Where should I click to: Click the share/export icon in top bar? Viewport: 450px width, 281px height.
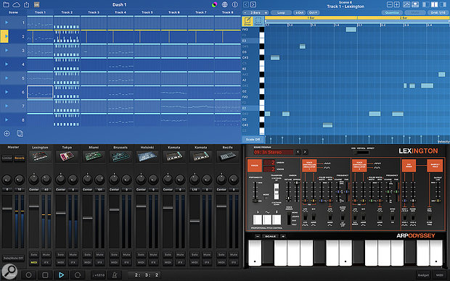pos(27,4)
